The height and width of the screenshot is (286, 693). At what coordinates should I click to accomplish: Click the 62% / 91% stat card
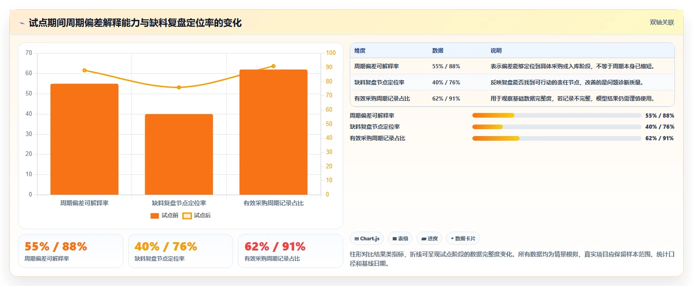pos(291,251)
